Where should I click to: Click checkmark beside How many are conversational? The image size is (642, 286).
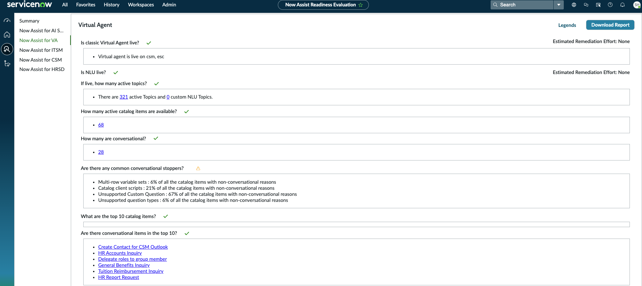pyautogui.click(x=156, y=138)
